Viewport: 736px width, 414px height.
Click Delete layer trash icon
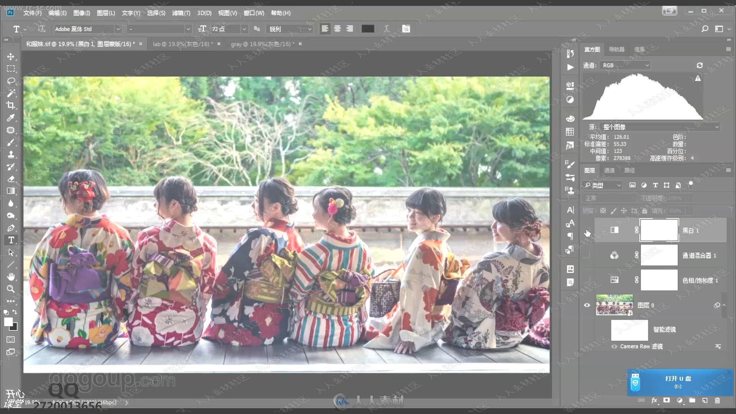718,401
